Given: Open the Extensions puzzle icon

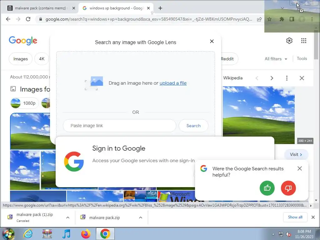Looking at the screenshot, I should point(282,19).
